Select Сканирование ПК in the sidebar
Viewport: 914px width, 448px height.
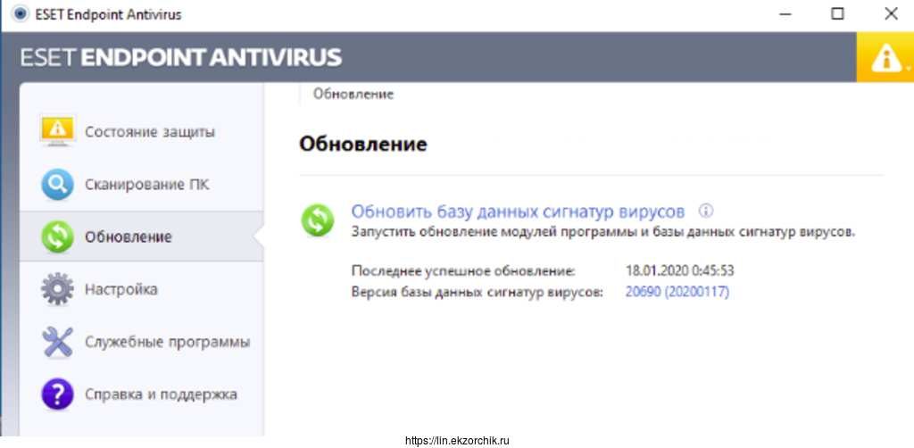pos(146,185)
